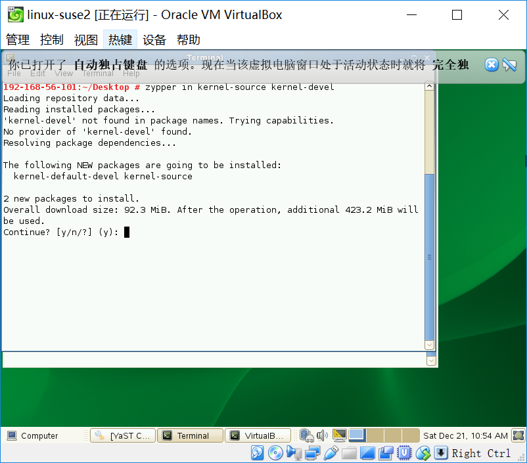Click the Computer monitor icon on the guest panel
The height and width of the screenshot is (463, 527).
click(12, 436)
